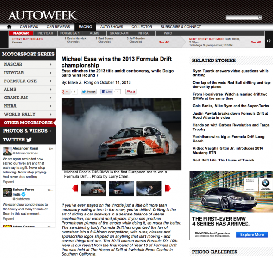Open the CAR NEWS menu
Image resolution: width=273 pixels, height=258 pixels.
(x=29, y=27)
